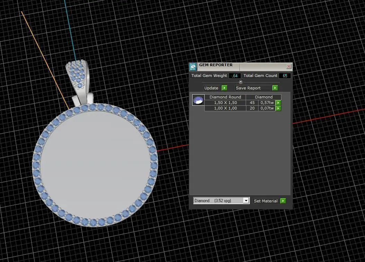Image resolution: width=365 pixels, height=262 pixels.
Task: Click the GEM REPORTER title bar
Action: point(241,66)
